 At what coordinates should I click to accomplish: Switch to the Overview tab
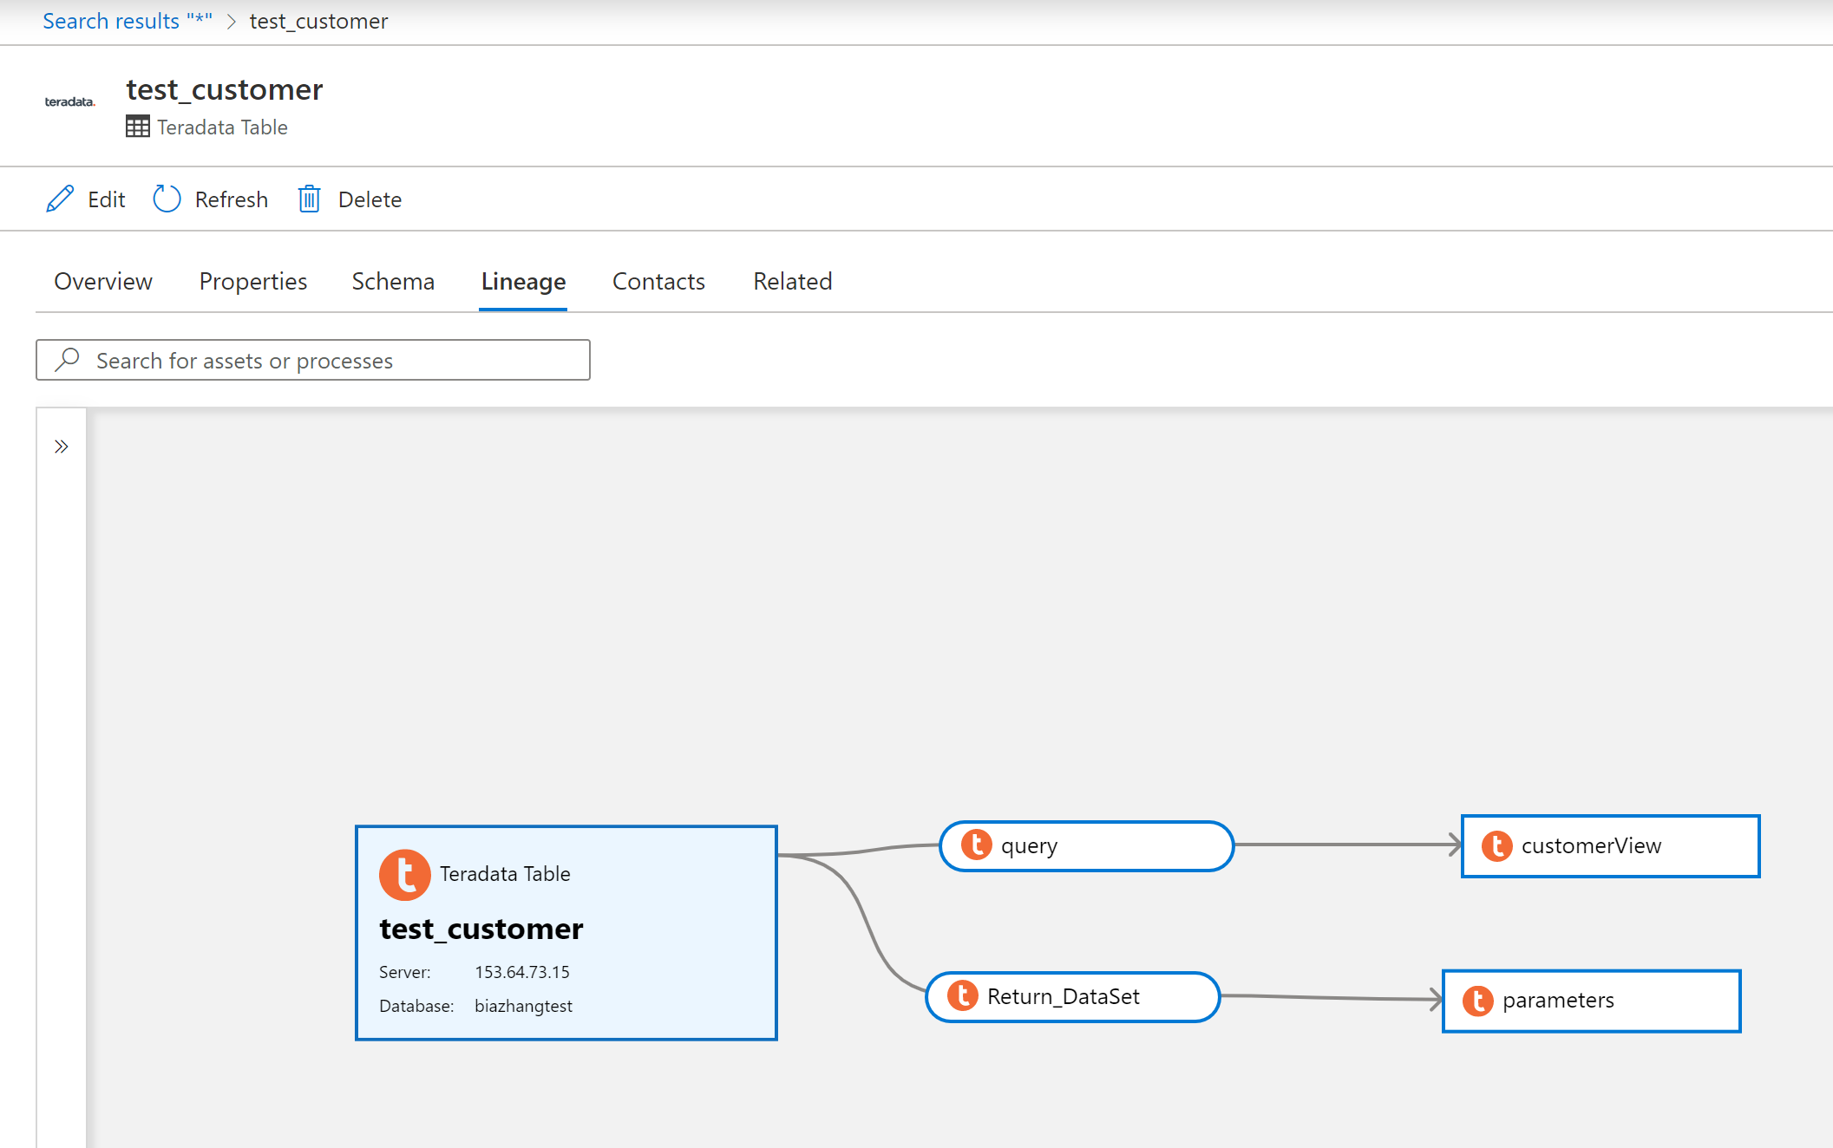coord(101,280)
